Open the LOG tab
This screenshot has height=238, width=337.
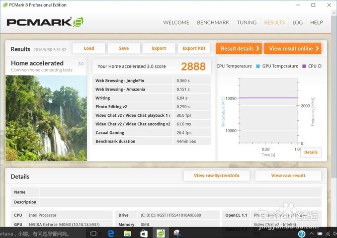tap(297, 22)
